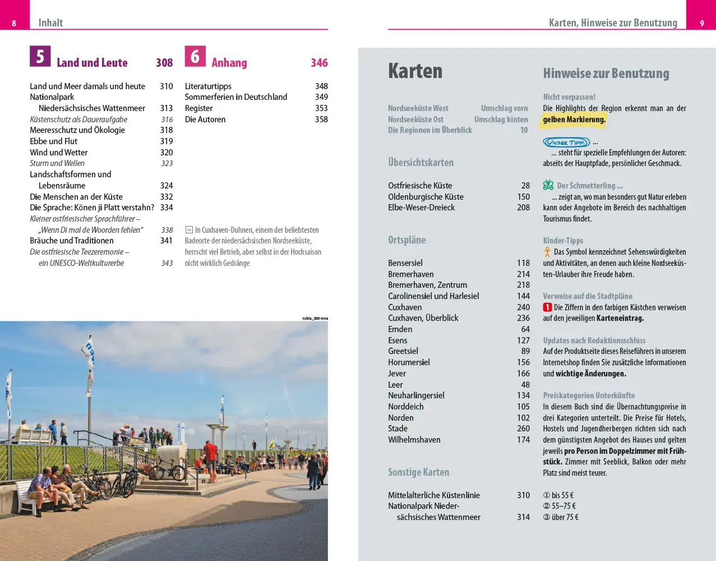
Task: Click the 'Literaturtipps' entry in Anhang
Action: (x=208, y=86)
